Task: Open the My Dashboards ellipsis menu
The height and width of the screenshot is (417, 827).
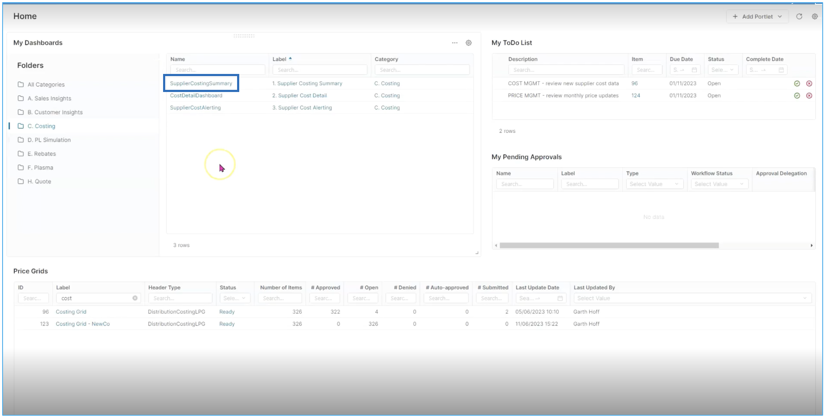Action: click(454, 43)
